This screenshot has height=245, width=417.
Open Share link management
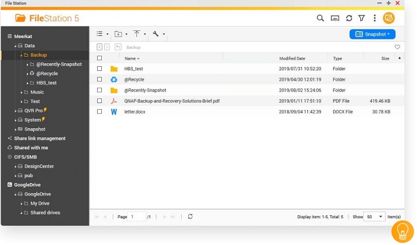(x=40, y=138)
